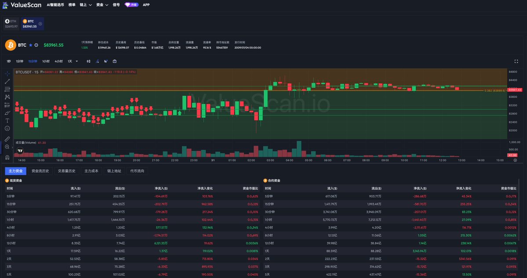The height and width of the screenshot is (278, 527).
Task: Click the 成交量(Volume) indicator legend
Action: pos(26,143)
